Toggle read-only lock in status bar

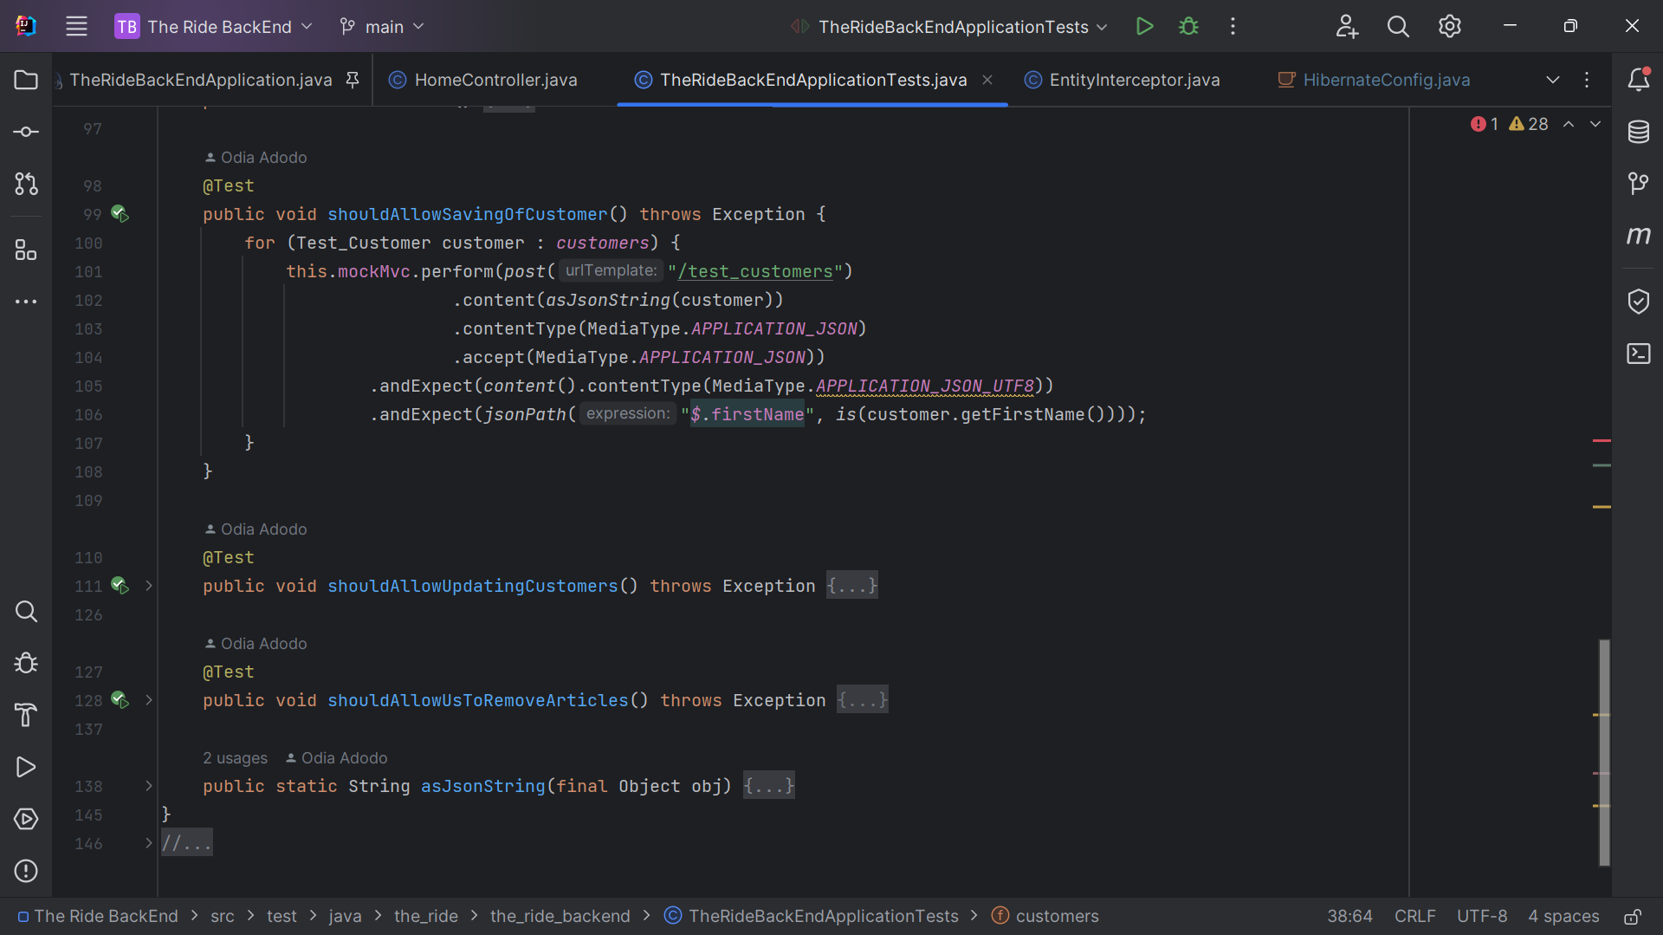1632,916
